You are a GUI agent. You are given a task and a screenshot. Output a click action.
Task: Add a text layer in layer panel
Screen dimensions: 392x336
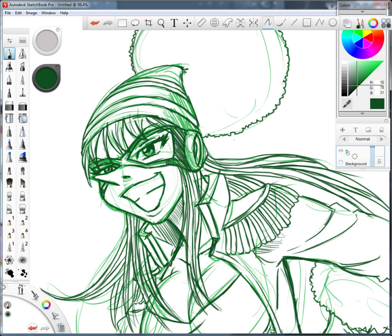point(355,130)
